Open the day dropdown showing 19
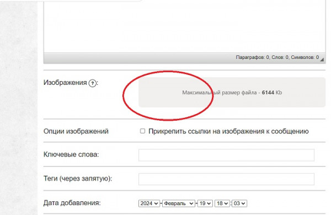The height and width of the screenshot is (215, 331). [x=205, y=203]
